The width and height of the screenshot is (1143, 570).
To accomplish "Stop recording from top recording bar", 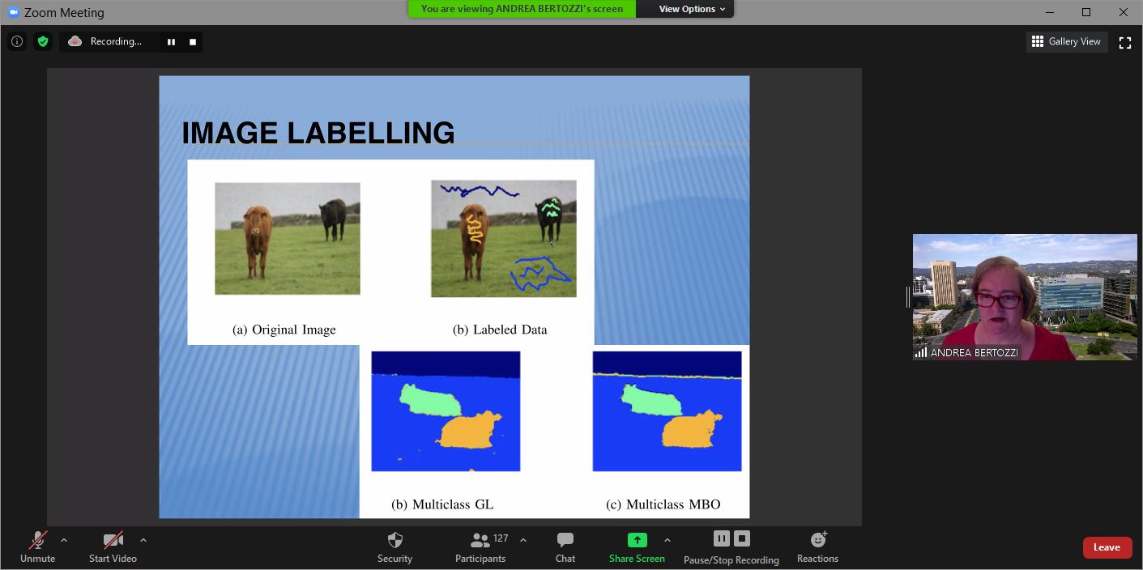I will (193, 42).
